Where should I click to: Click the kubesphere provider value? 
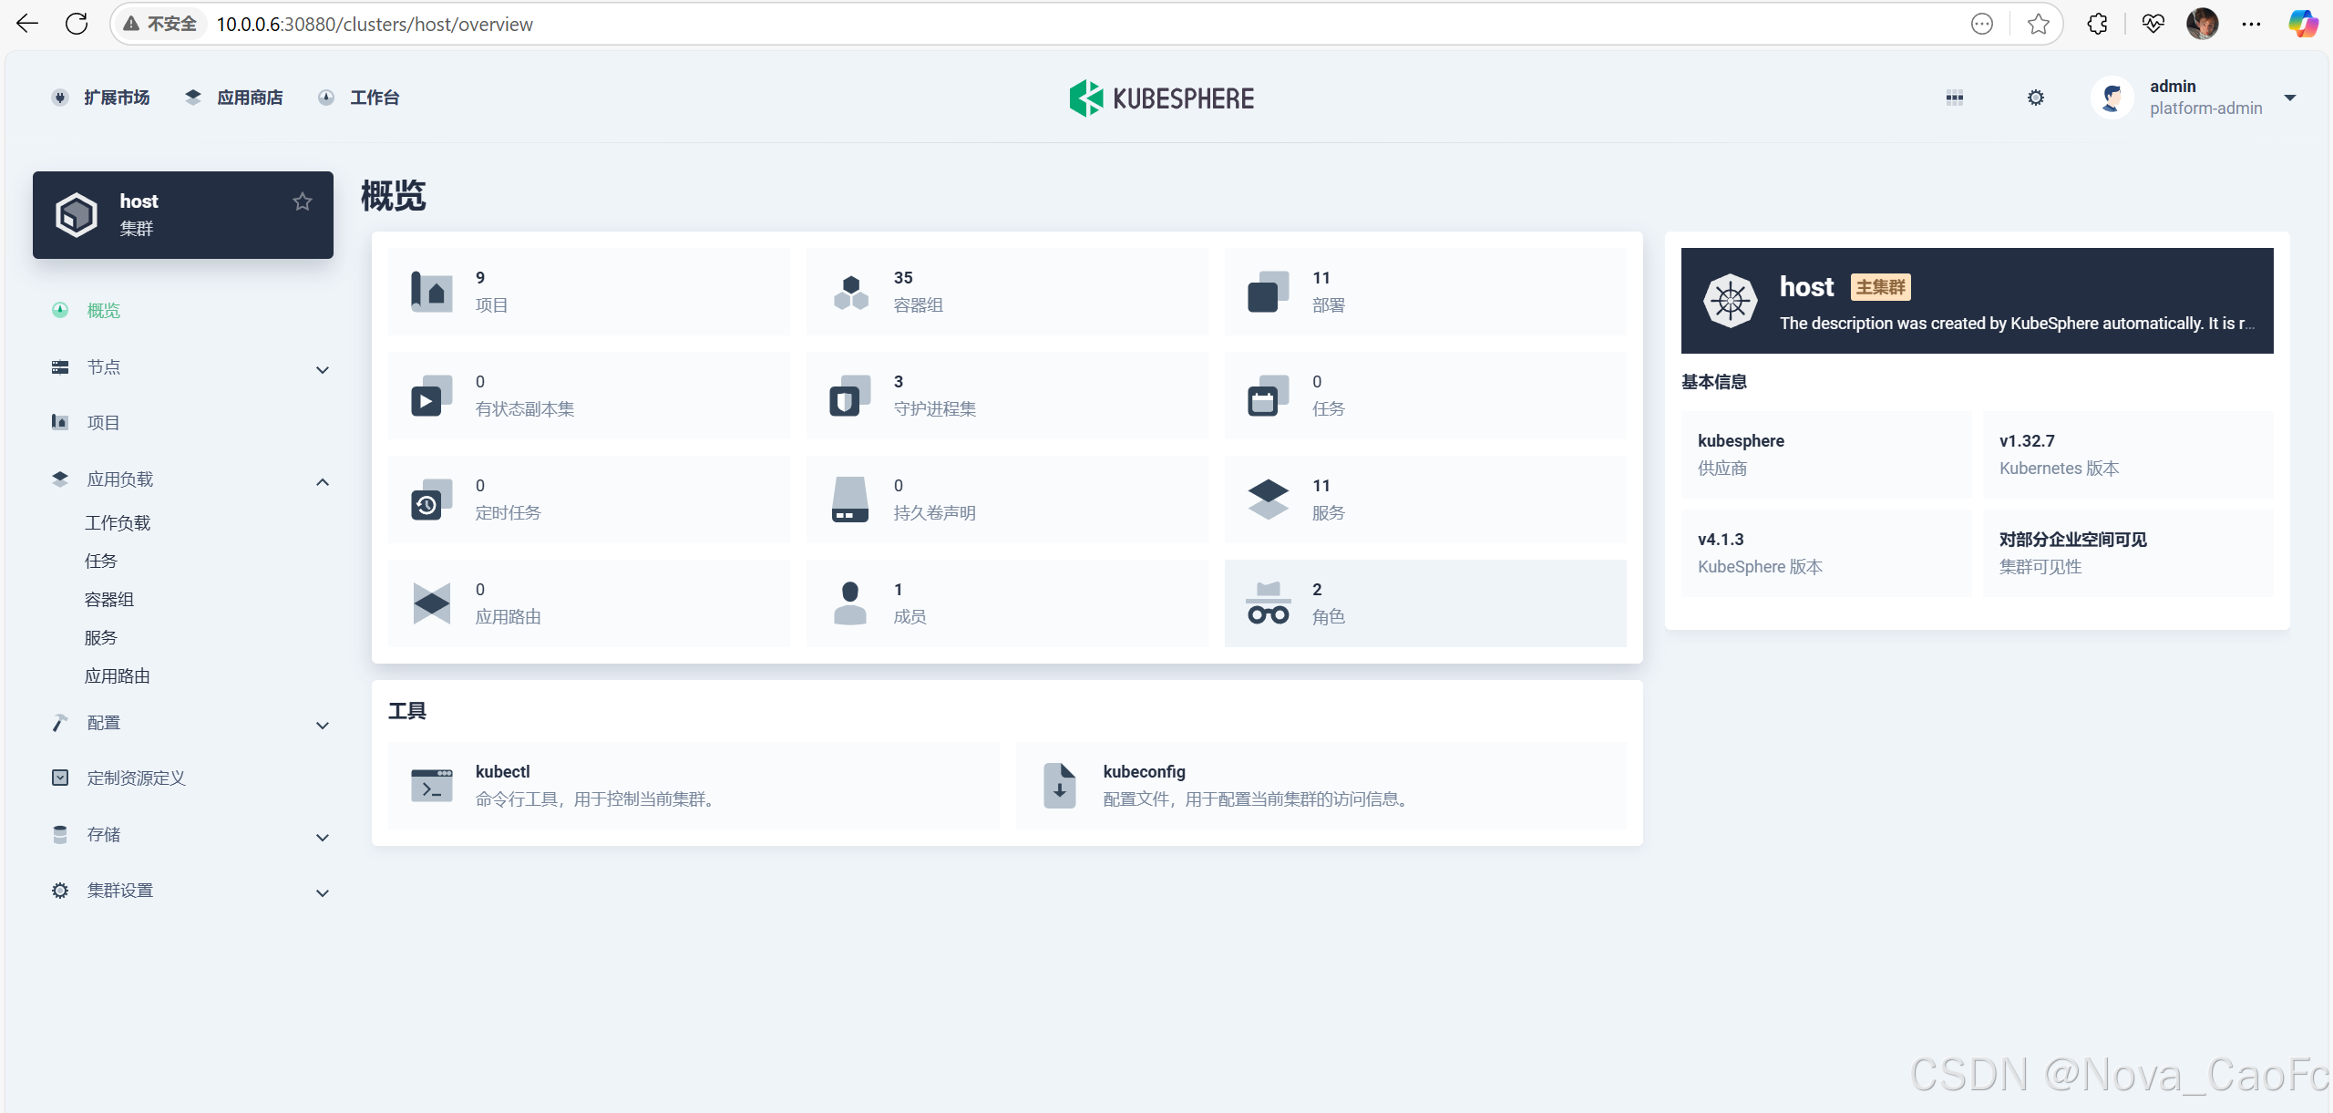[x=1741, y=441]
